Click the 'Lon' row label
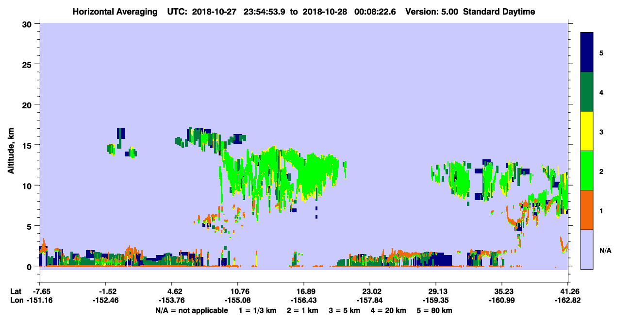The height and width of the screenshot is (324, 631). click(x=16, y=301)
